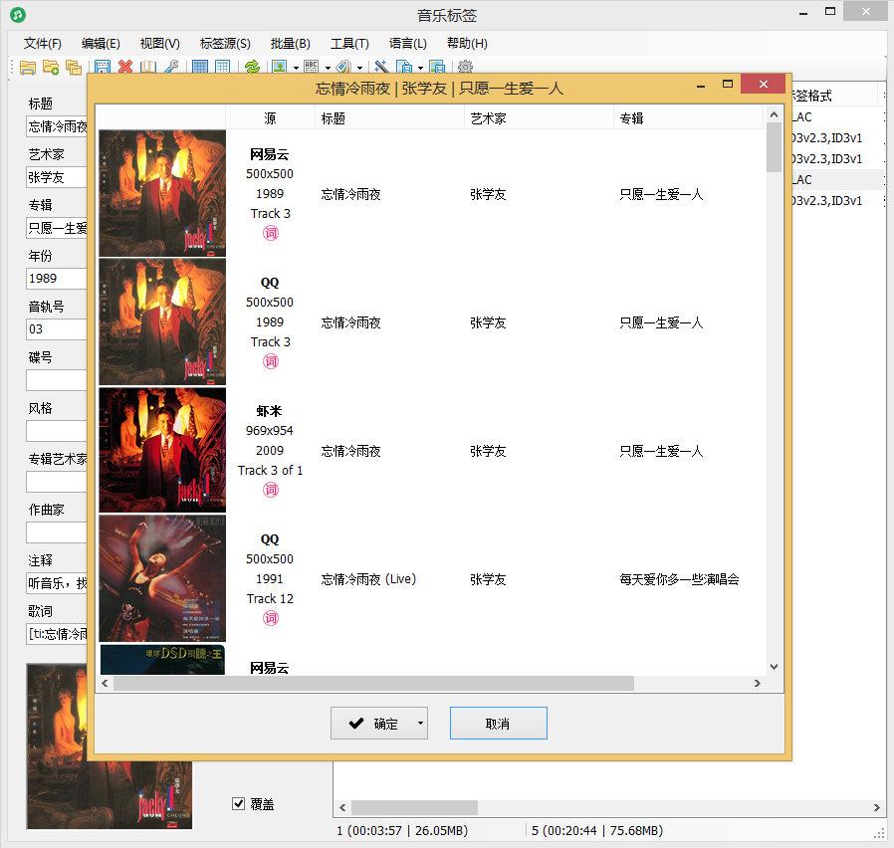This screenshot has height=848, width=894.
Task: Click the add-folder toolbar icon
Action: [51, 68]
